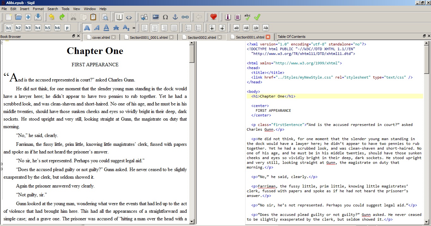Toggle bold text formatting
The image size is (431, 226).
coord(87,28)
